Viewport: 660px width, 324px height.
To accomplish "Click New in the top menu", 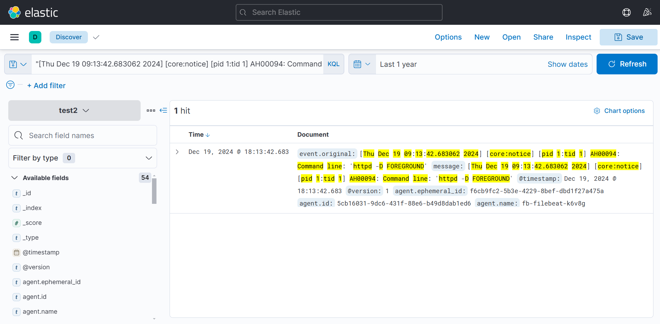I will click(x=482, y=37).
